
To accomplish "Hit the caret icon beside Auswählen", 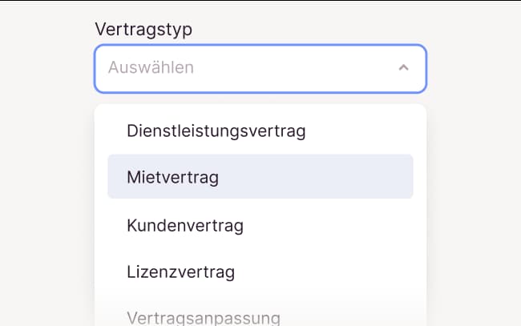I will tap(404, 68).
